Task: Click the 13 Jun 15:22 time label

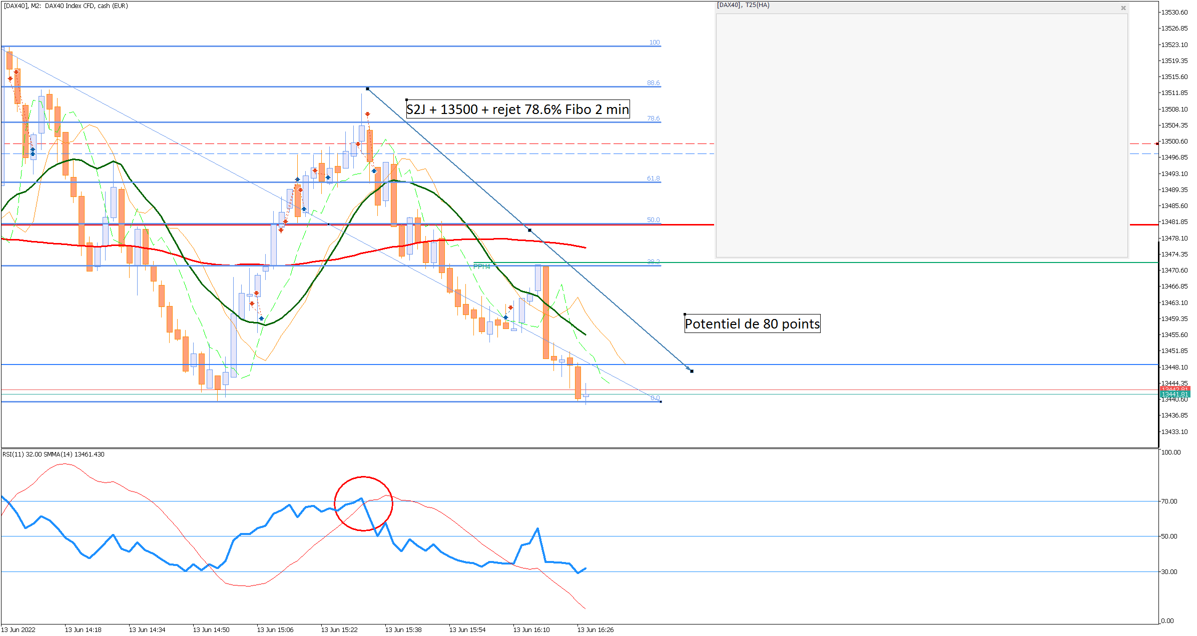Action: (x=339, y=629)
